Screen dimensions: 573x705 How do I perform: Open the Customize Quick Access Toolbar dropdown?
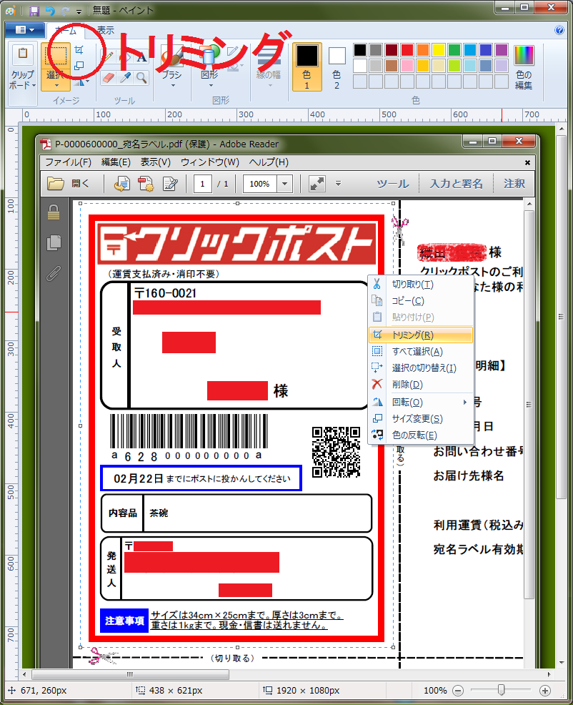pyautogui.click(x=79, y=11)
